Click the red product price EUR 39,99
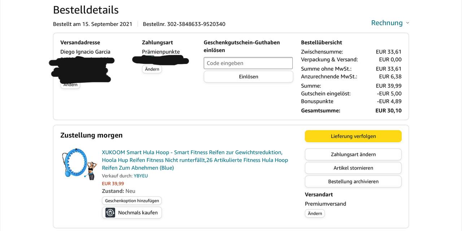 coord(113,183)
